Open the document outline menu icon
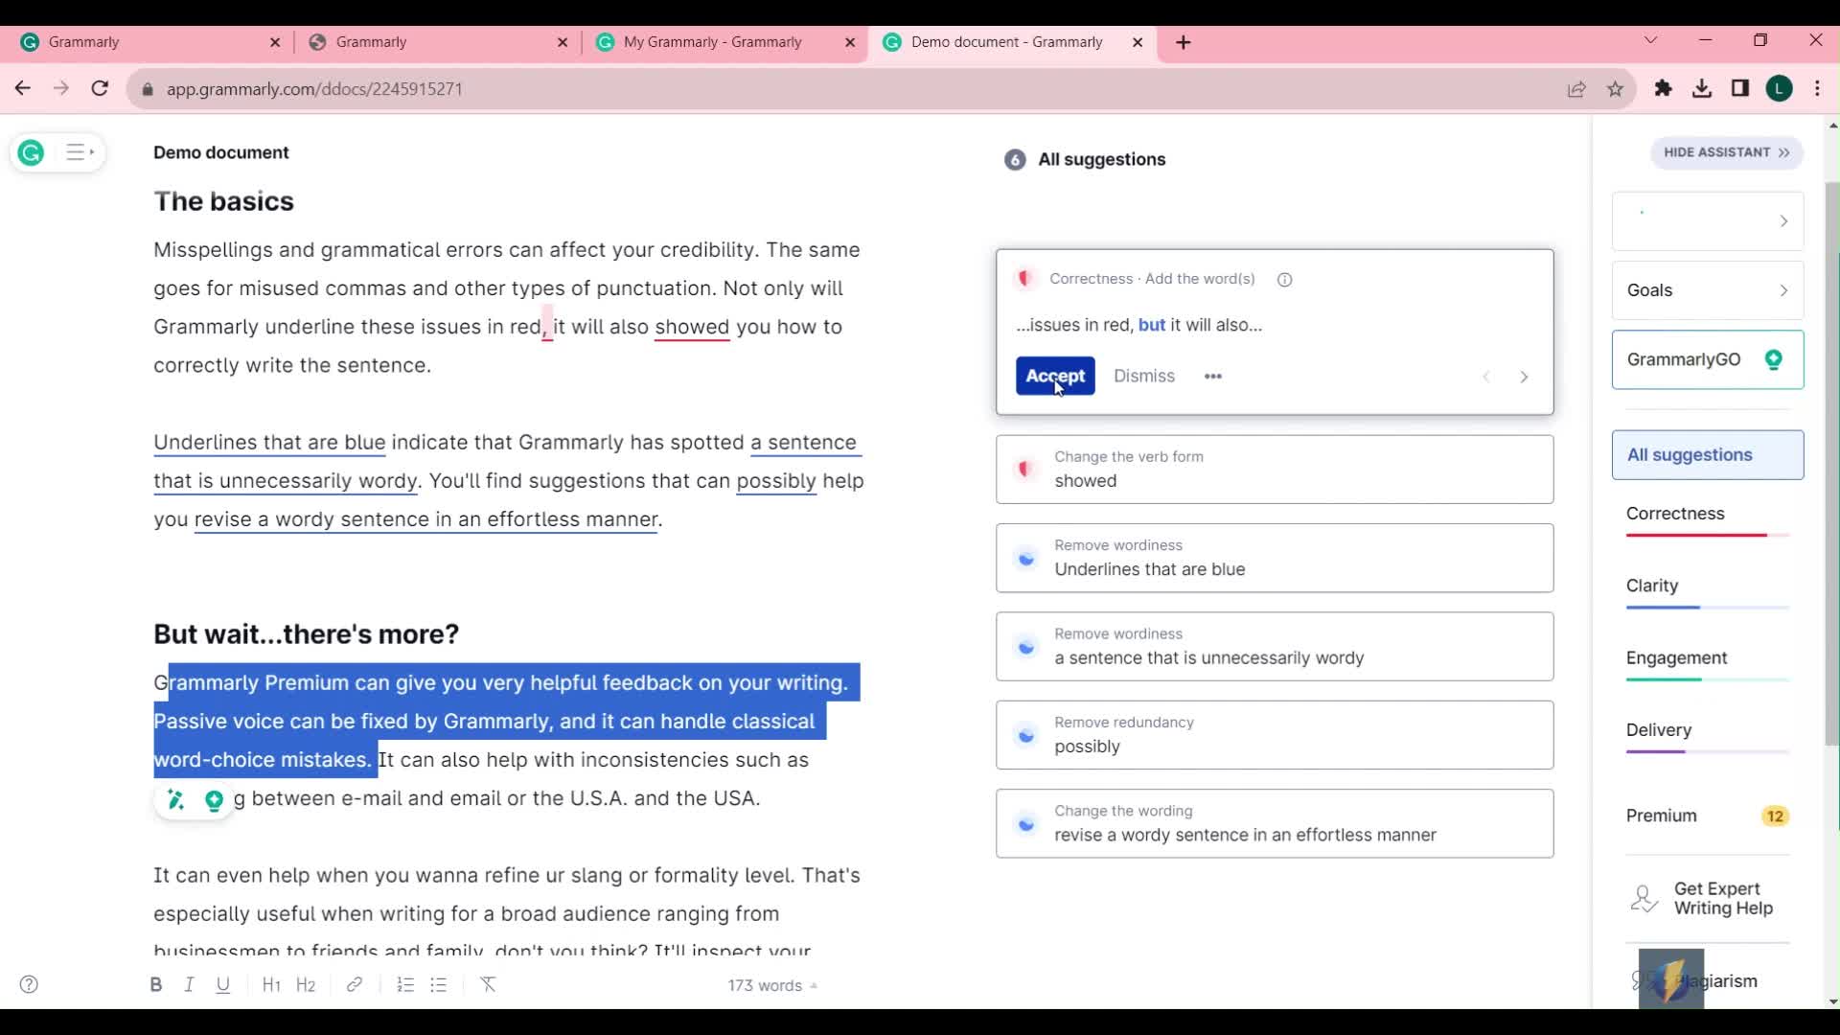The image size is (1840, 1035). 79,152
